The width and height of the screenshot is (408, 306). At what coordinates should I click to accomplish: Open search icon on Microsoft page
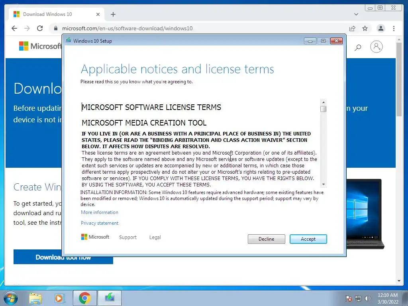[358, 47]
